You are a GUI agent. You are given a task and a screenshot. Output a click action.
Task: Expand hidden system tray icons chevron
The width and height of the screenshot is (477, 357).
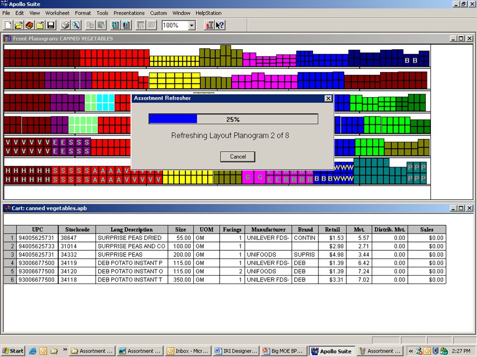pos(411,351)
